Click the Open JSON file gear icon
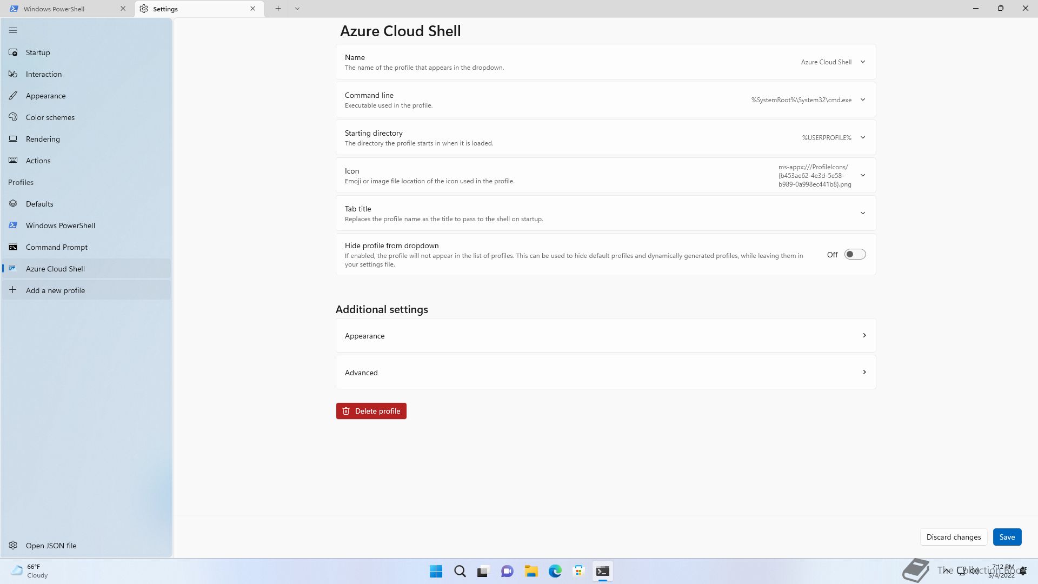The width and height of the screenshot is (1038, 584). pyautogui.click(x=13, y=546)
